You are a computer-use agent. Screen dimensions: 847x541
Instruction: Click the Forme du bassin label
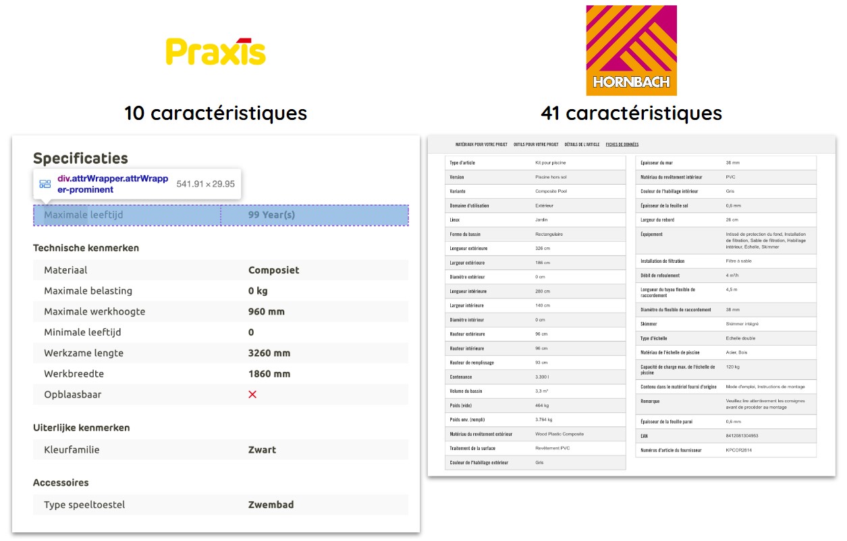pos(465,234)
